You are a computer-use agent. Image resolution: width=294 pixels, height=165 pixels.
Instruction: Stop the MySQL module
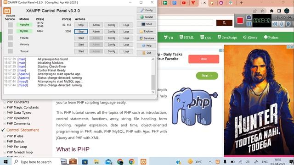pos(81,32)
